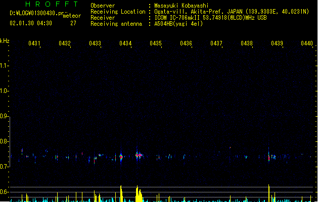Click the 0434 time marker
This screenshot has width=318, height=202.
point(125,43)
